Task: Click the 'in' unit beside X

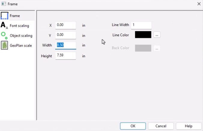Action: (x=84, y=26)
